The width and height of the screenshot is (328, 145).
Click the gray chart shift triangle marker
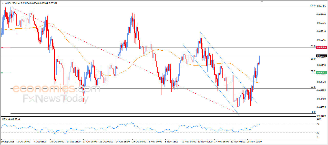[x=262, y=2]
